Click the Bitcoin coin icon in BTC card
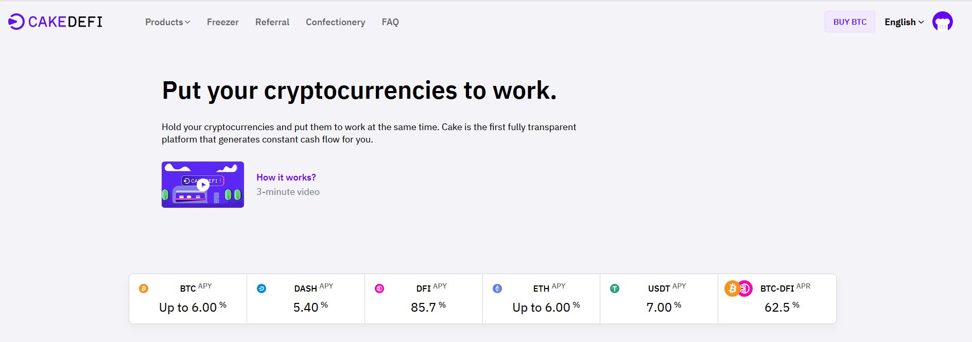 pyautogui.click(x=144, y=289)
